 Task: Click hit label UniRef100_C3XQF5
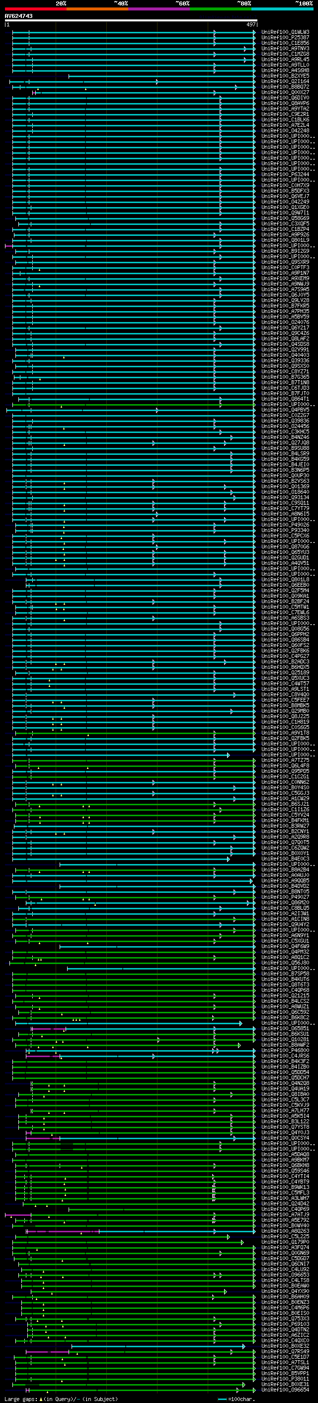tap(285, 224)
